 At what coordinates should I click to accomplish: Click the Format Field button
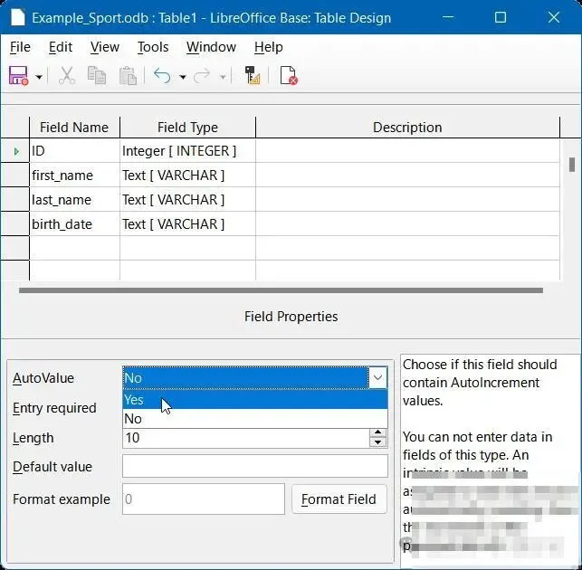[x=339, y=499]
